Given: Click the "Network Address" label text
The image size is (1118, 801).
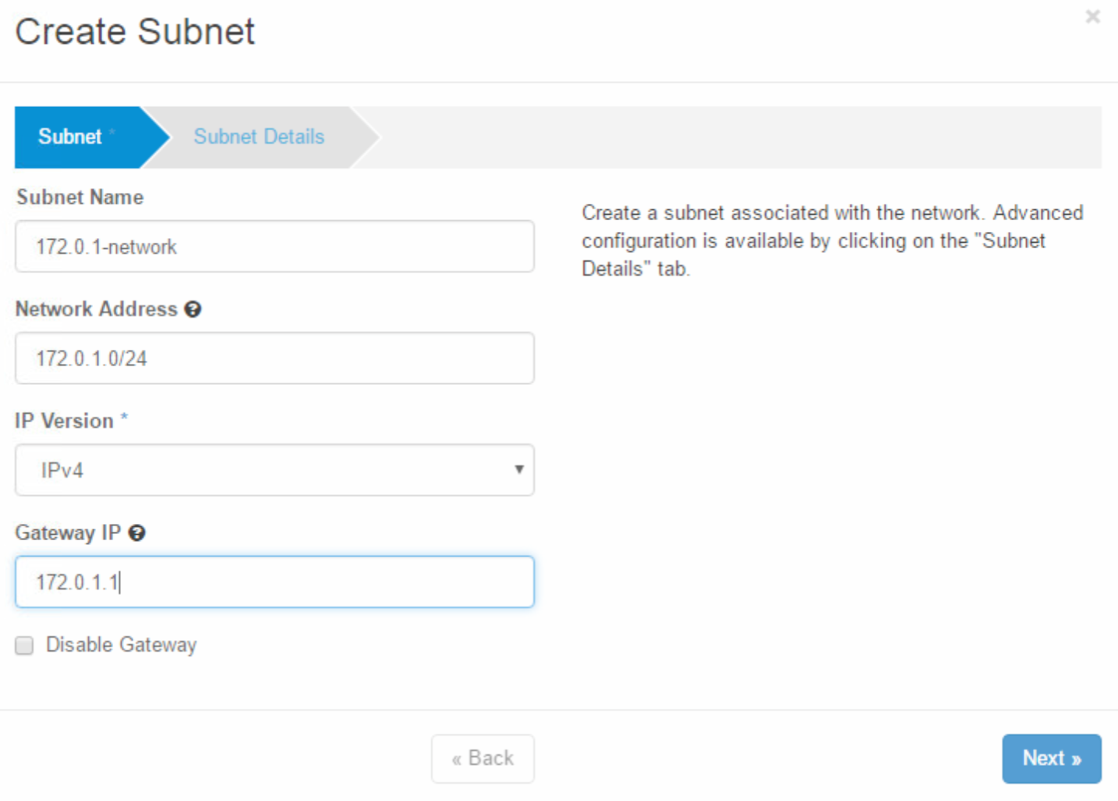Looking at the screenshot, I should [97, 309].
